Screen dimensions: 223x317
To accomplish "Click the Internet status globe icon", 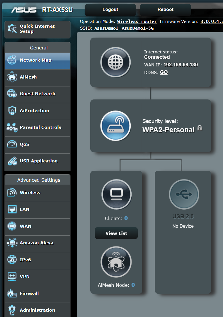I will (x=115, y=62).
